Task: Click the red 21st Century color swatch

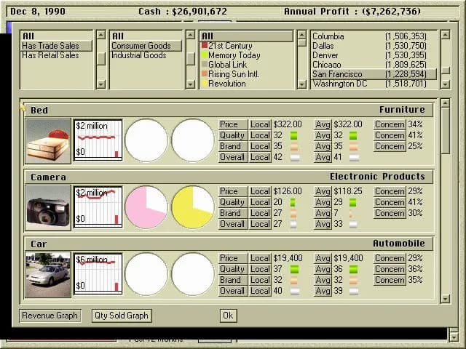Action: coord(205,46)
